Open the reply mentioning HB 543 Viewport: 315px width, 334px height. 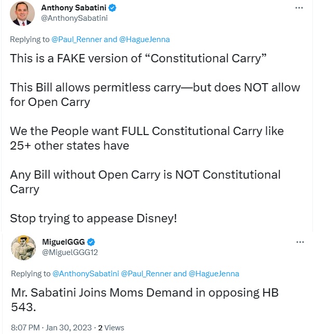tap(145, 300)
